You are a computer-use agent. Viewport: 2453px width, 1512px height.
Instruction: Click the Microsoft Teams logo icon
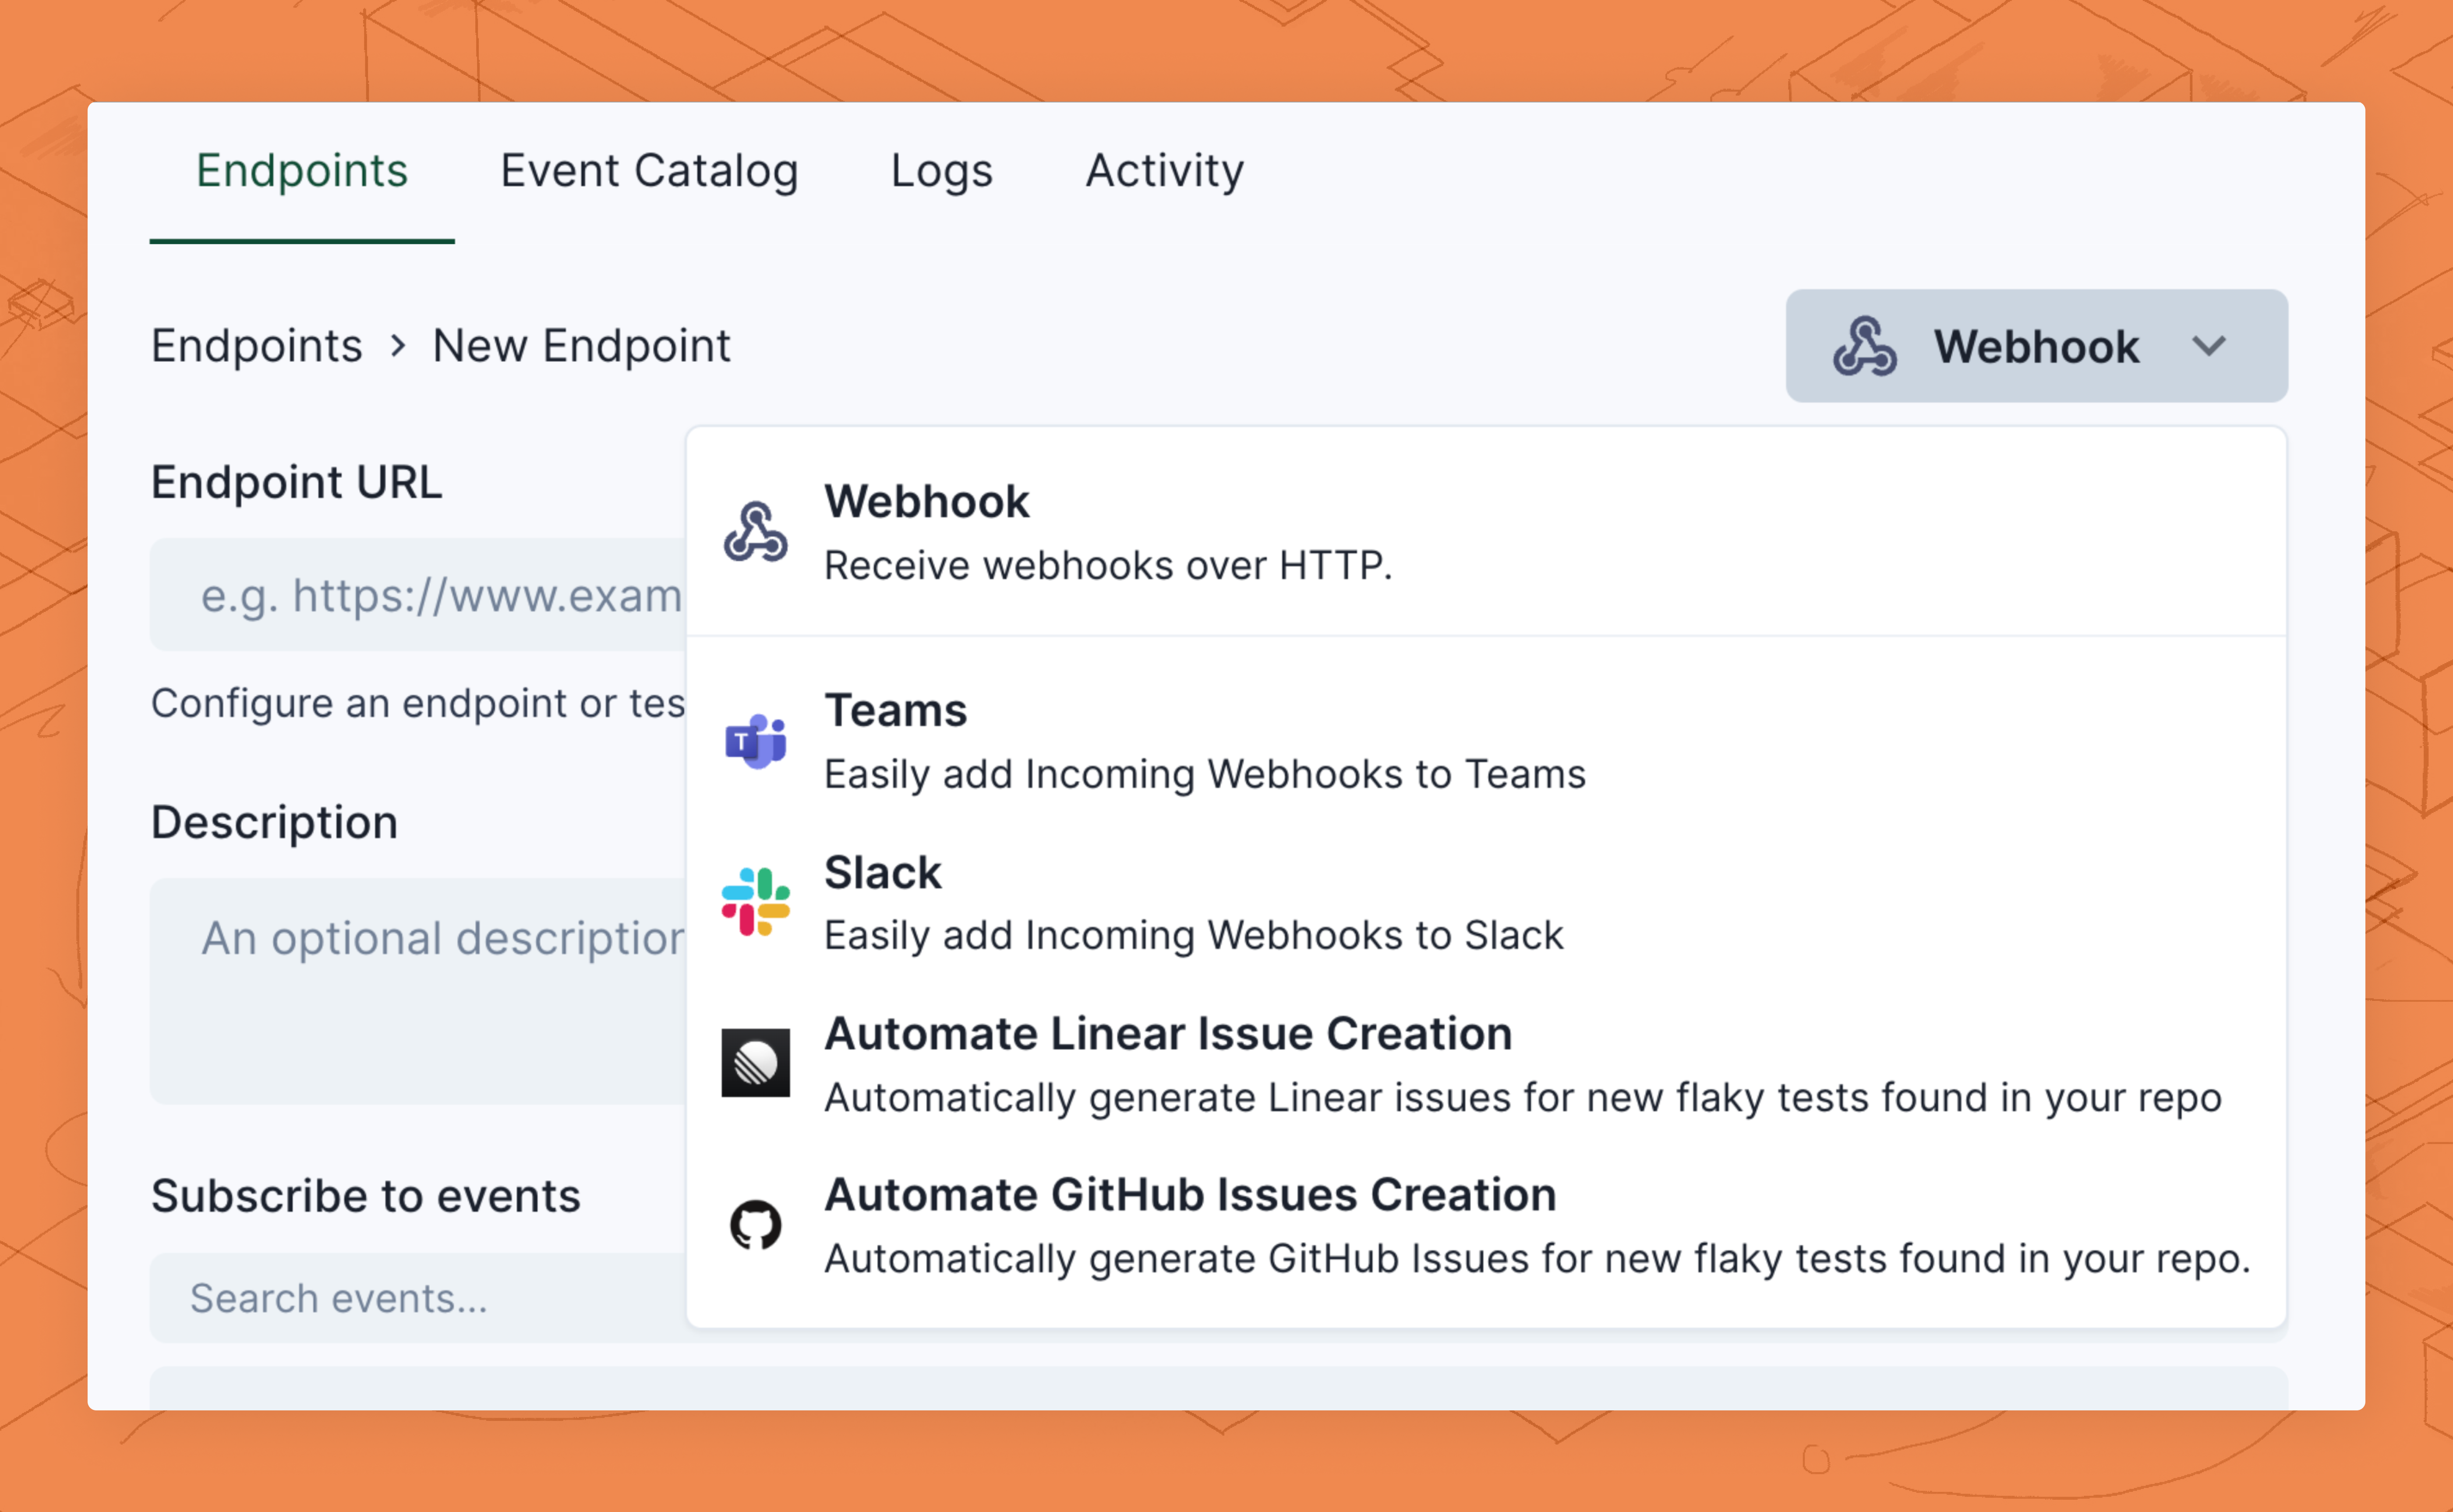click(x=755, y=741)
